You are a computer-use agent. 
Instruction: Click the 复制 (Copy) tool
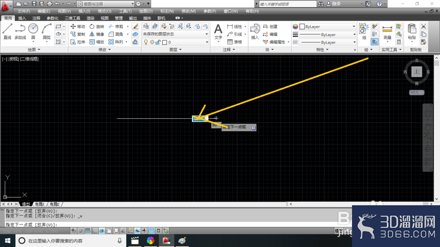[x=78, y=34]
